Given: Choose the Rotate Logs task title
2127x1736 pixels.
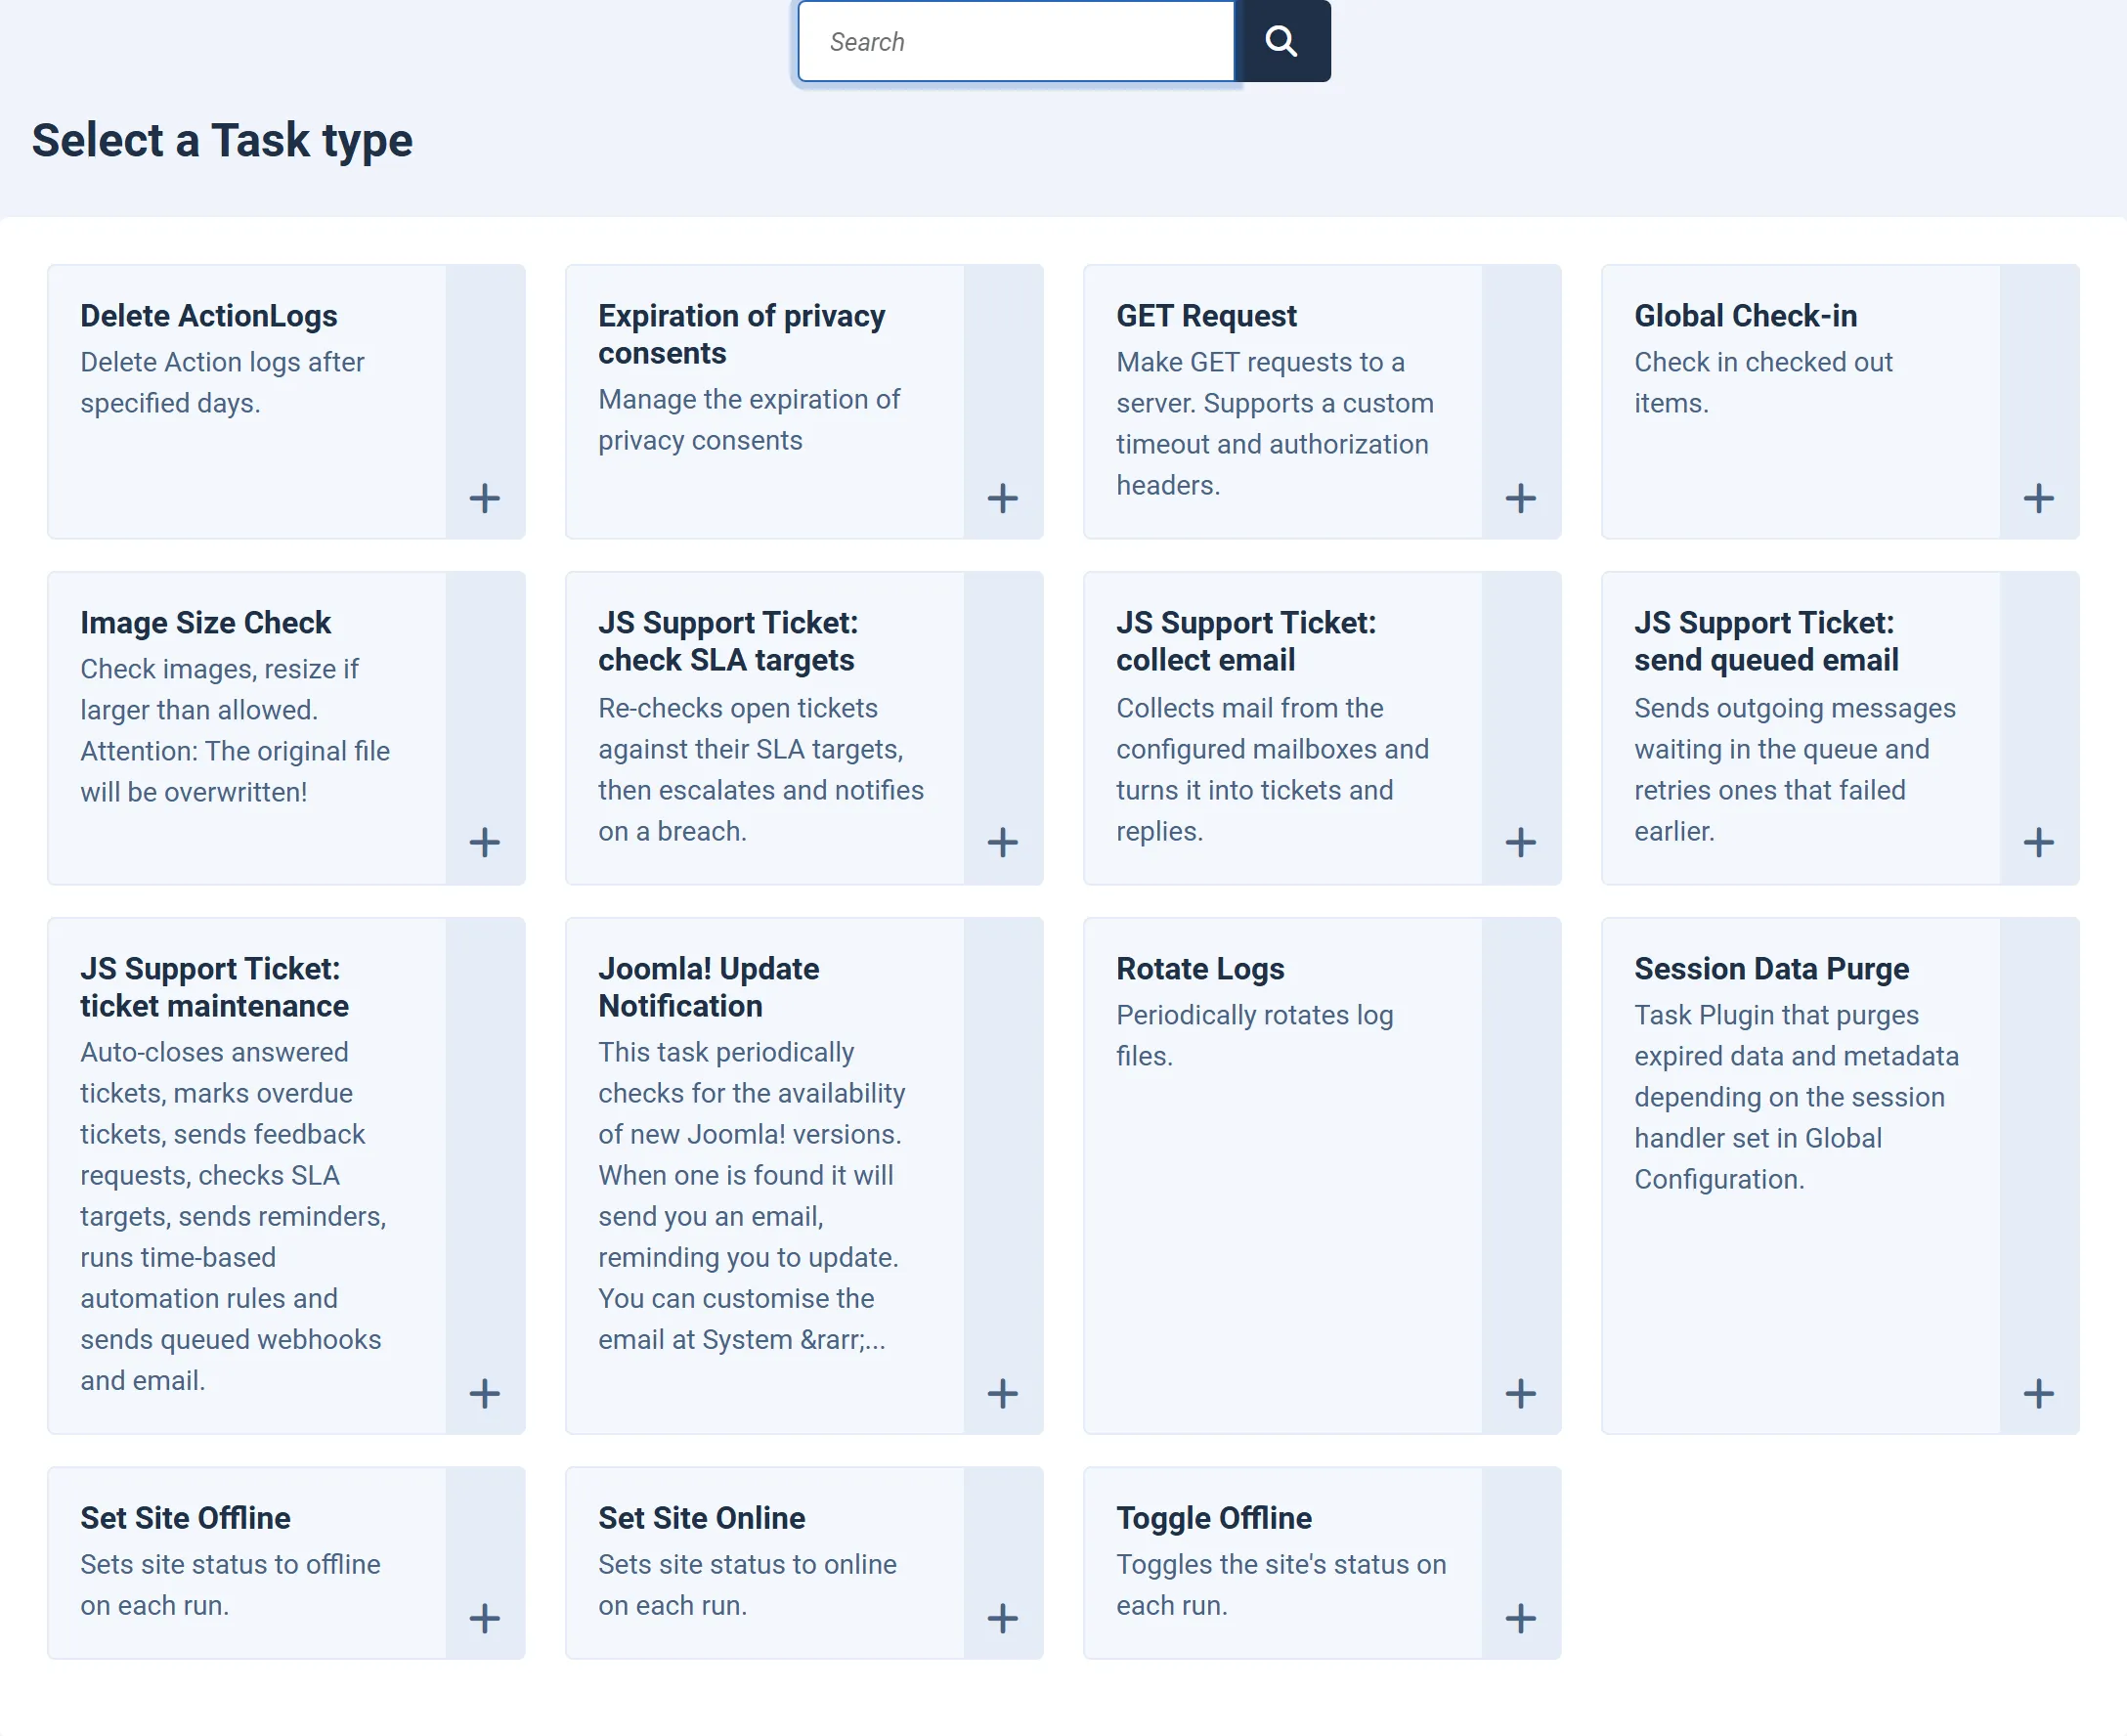Looking at the screenshot, I should click(1200, 969).
